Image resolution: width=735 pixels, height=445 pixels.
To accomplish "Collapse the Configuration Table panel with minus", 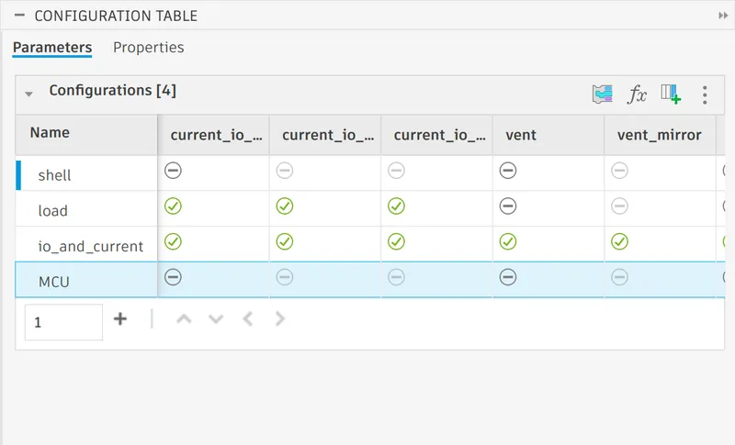I will point(19,15).
